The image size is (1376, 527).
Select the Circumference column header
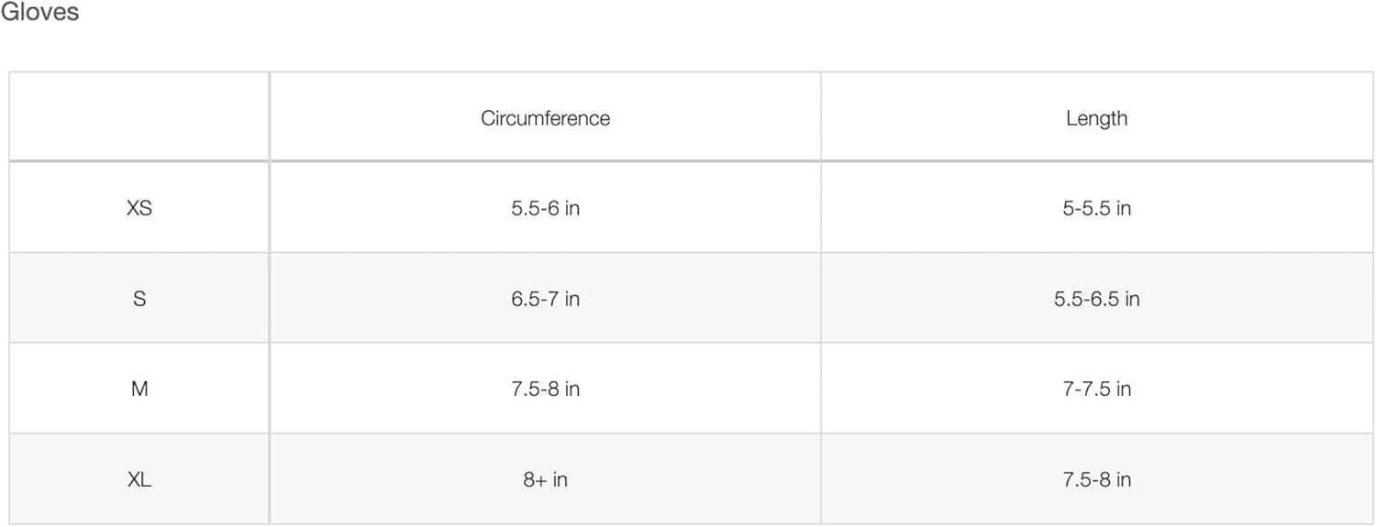[545, 118]
